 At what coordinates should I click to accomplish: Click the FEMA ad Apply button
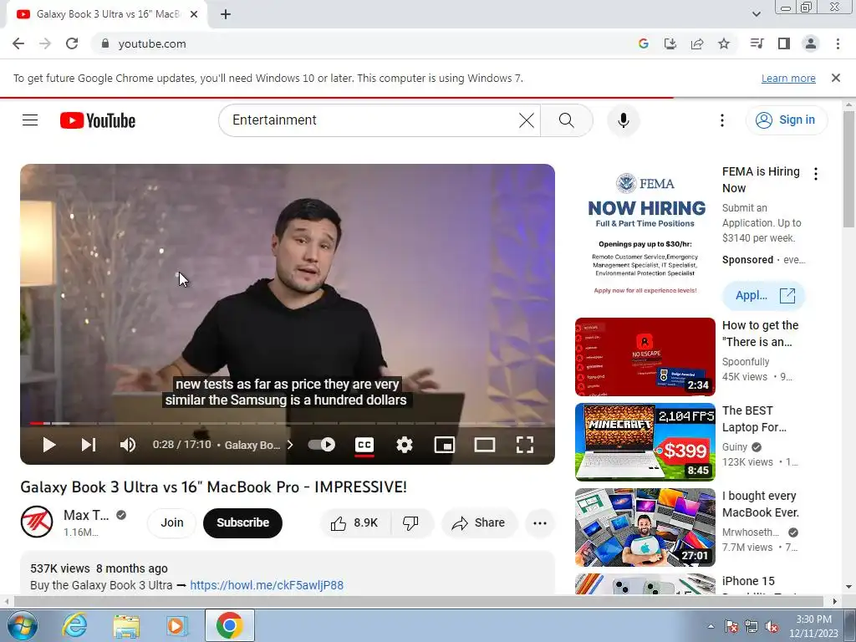point(764,295)
